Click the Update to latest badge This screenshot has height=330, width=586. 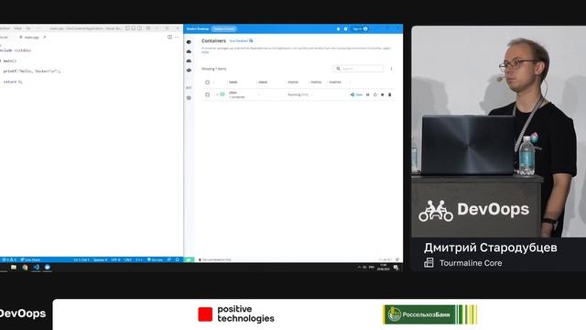point(223,28)
